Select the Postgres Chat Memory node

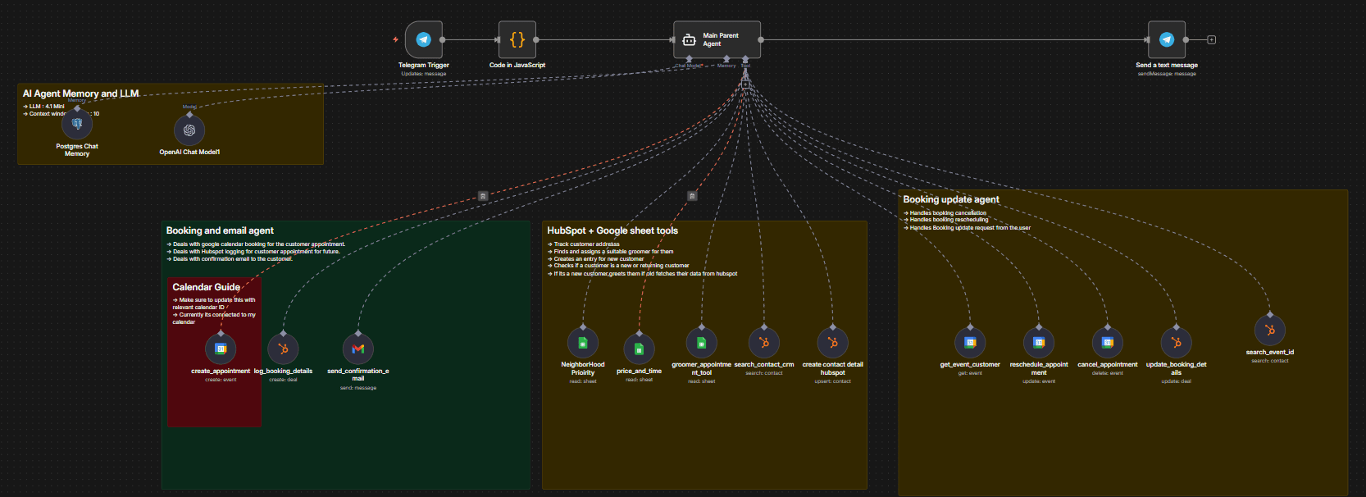click(x=77, y=124)
